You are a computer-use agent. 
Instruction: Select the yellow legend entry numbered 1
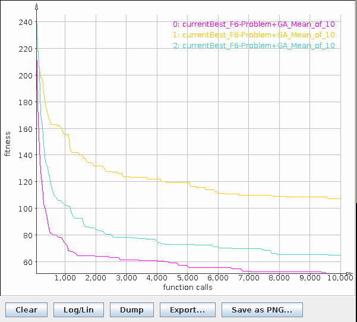pos(254,35)
